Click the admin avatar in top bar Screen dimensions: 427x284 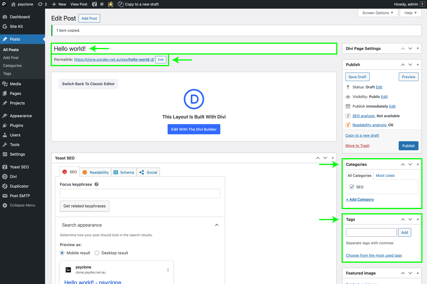click(x=422, y=4)
